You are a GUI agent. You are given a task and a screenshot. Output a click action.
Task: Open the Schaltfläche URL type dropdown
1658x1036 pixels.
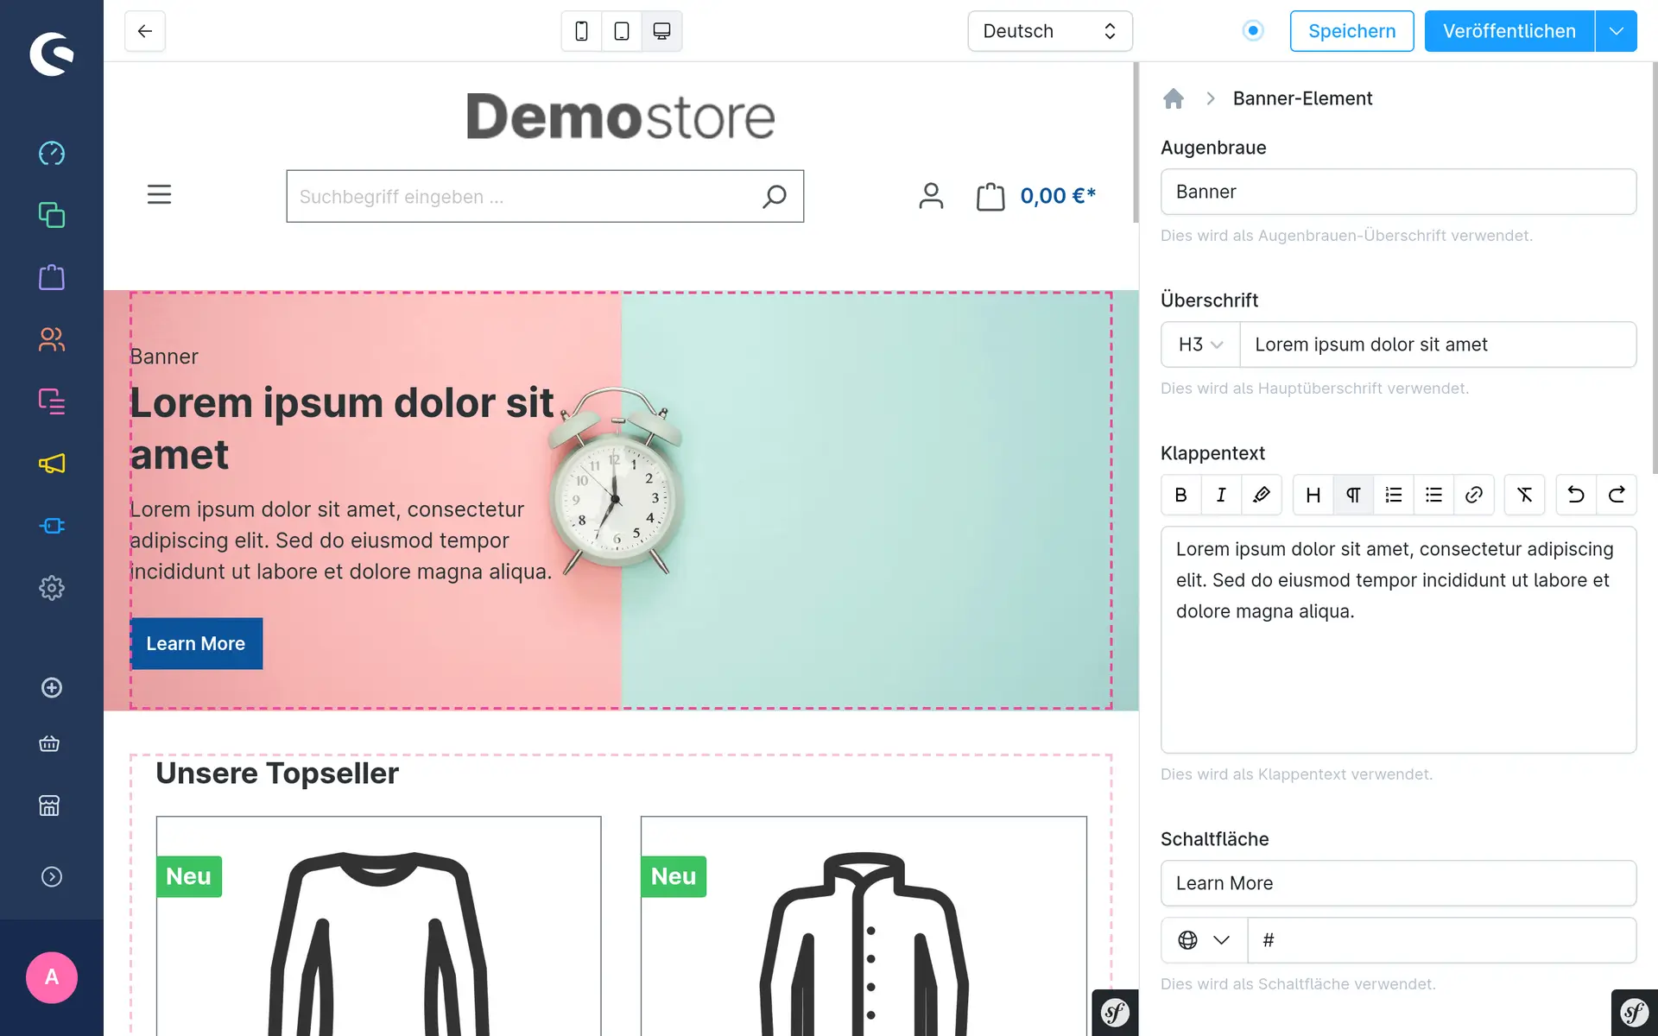1203,940
